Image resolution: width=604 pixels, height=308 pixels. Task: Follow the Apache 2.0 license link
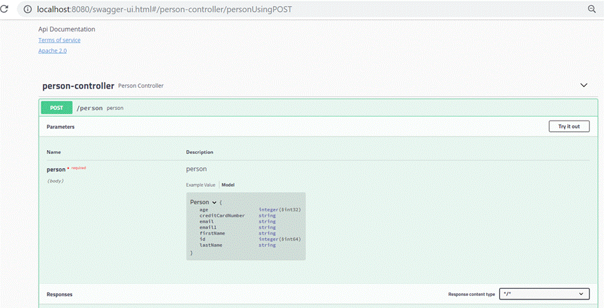52,51
